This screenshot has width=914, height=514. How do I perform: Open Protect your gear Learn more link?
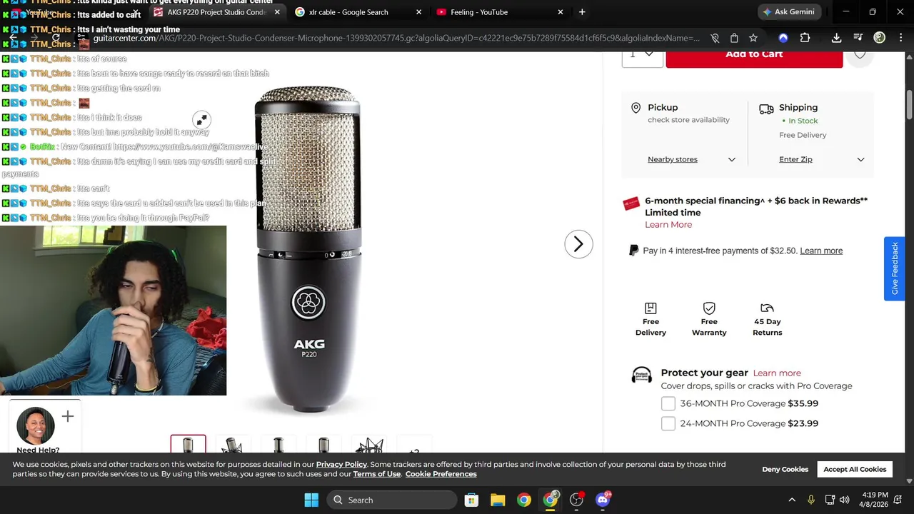(777, 373)
